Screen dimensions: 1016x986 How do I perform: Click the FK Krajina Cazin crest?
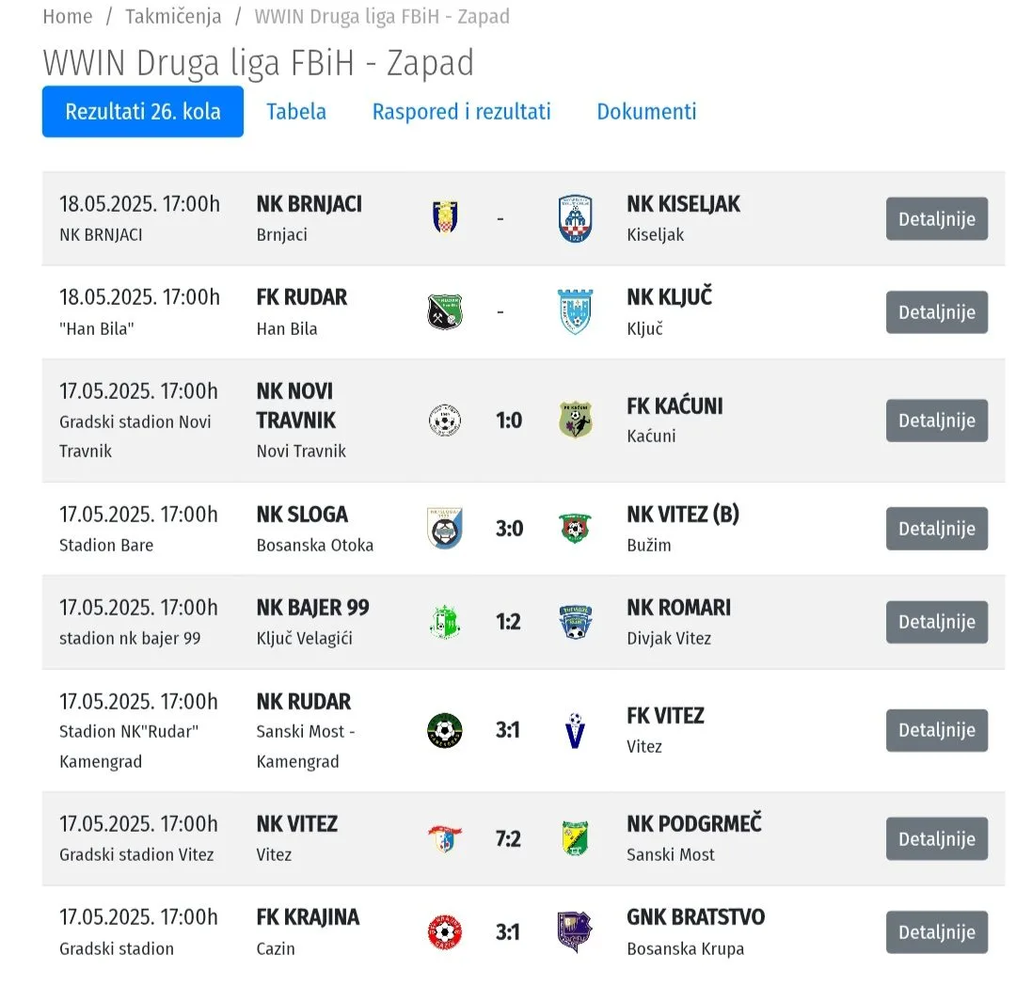point(445,932)
